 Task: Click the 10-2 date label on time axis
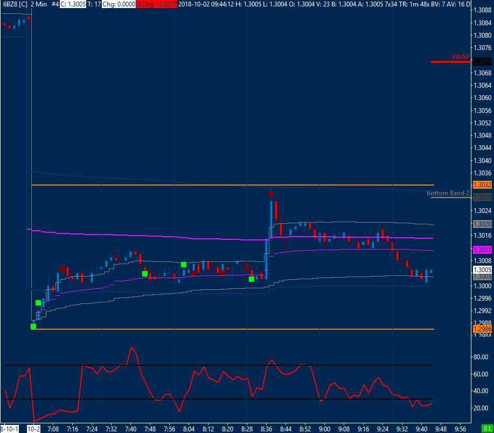34,429
